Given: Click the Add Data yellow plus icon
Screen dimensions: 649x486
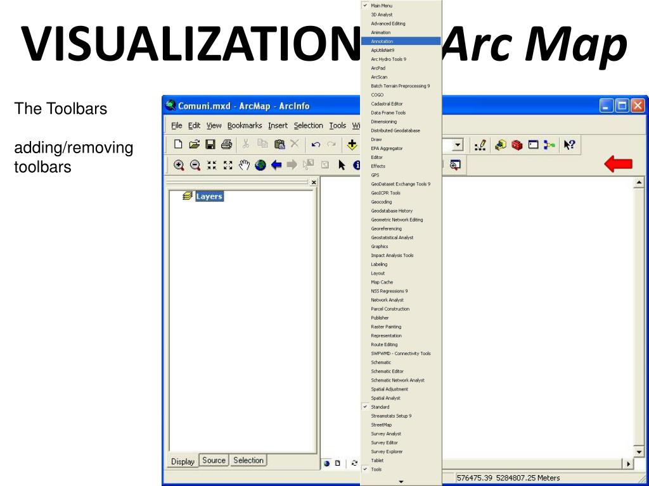Looking at the screenshot, I should click(352, 145).
